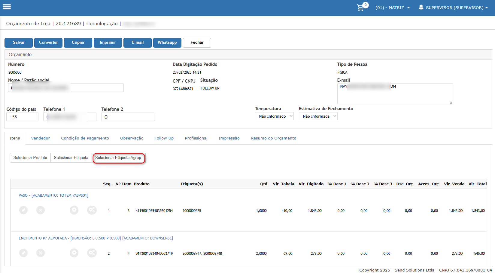This screenshot has height=273, width=495.
Task: Click the multiple gears icon for ENCHIMENTO item
Action: click(x=92, y=253)
